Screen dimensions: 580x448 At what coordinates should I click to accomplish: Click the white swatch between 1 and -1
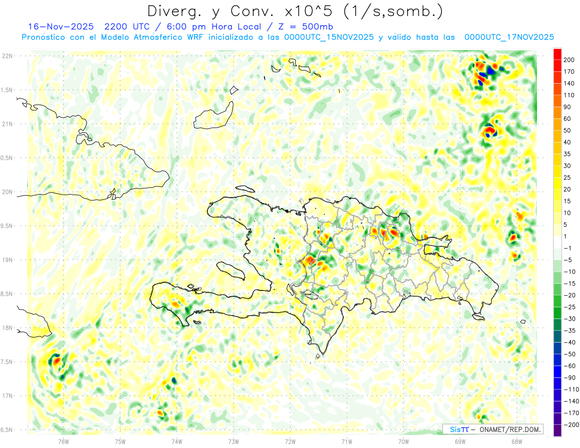pyautogui.click(x=557, y=242)
